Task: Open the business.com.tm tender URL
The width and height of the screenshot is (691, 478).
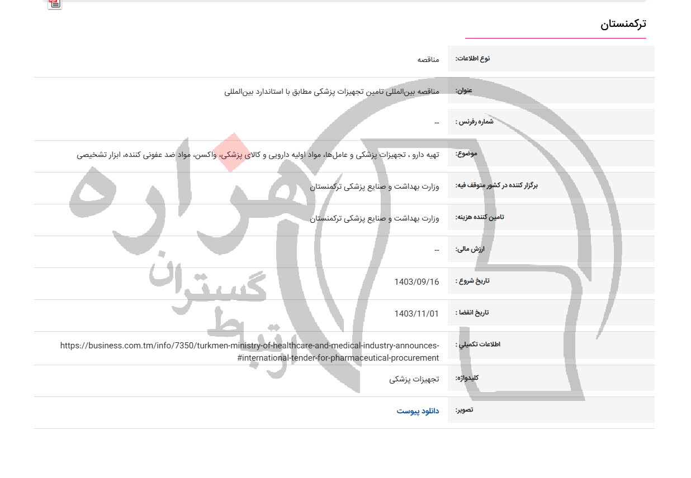Action: tap(249, 351)
